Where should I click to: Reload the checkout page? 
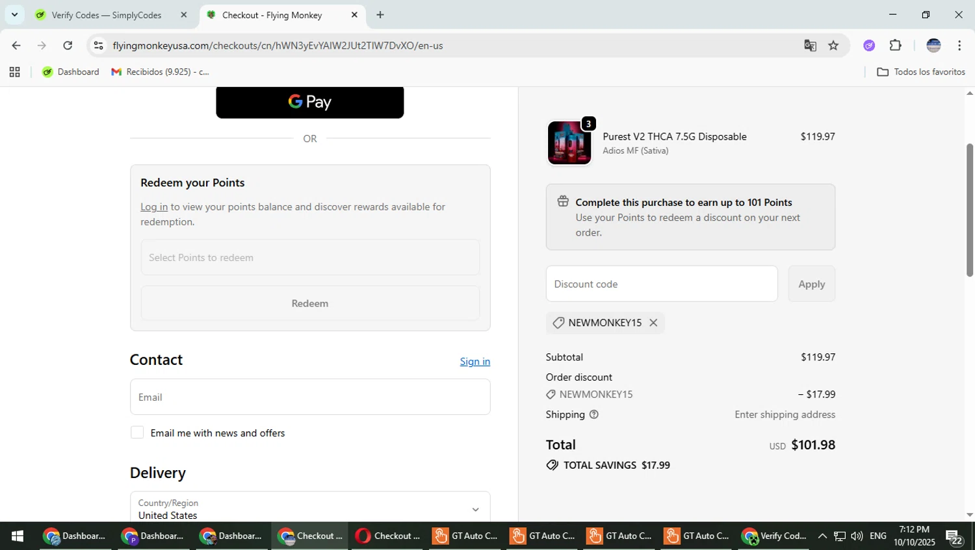click(68, 45)
